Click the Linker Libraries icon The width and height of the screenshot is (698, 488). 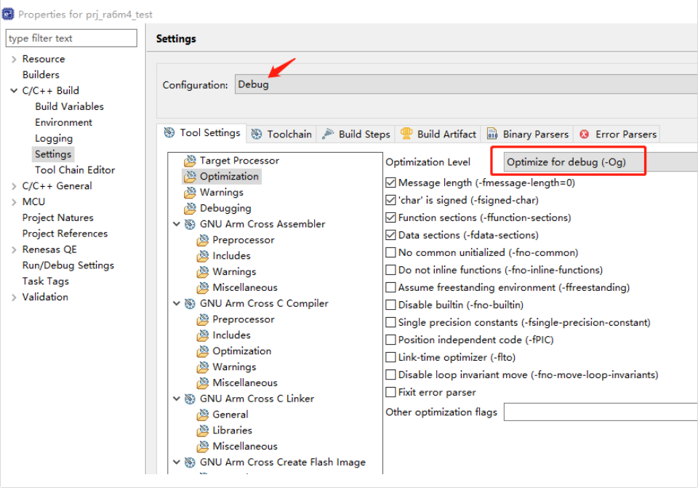(203, 430)
